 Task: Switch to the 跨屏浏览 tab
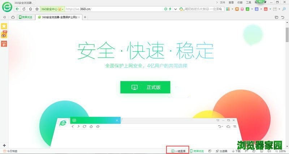coord(25,17)
